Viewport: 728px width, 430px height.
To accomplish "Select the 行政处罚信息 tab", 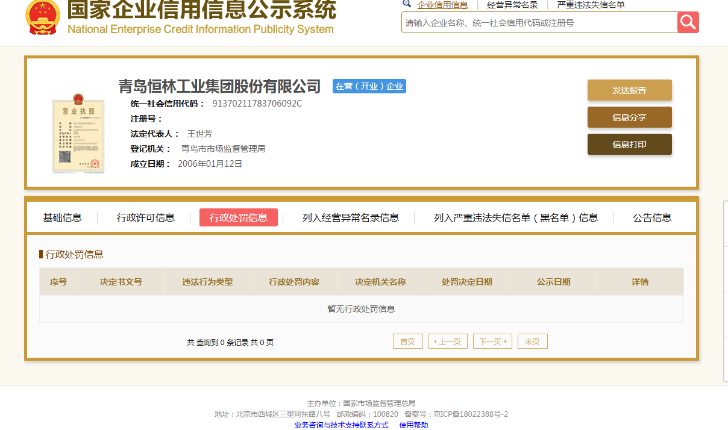I will (x=239, y=217).
